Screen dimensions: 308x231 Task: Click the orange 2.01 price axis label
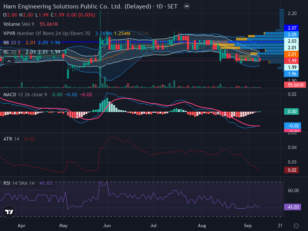click(291, 54)
